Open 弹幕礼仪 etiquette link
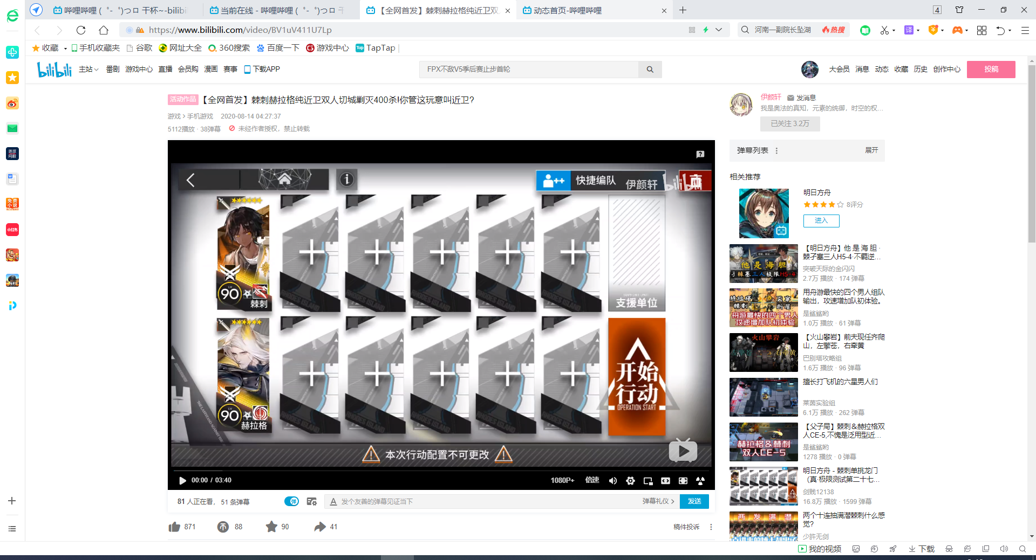 pyautogui.click(x=658, y=501)
